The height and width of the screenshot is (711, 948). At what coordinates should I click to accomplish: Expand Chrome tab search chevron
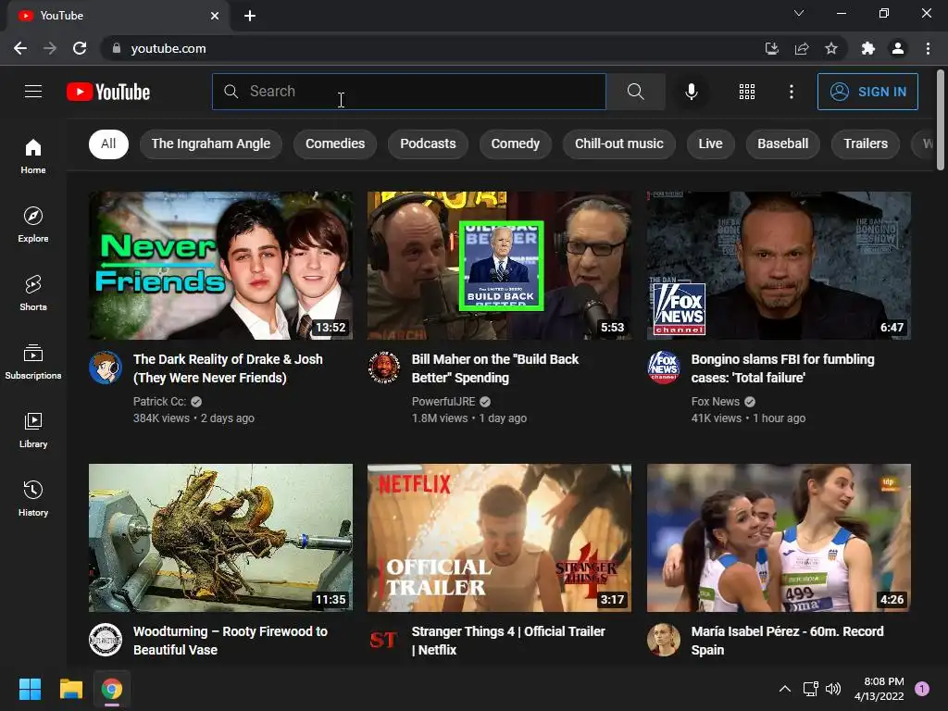[x=799, y=13]
